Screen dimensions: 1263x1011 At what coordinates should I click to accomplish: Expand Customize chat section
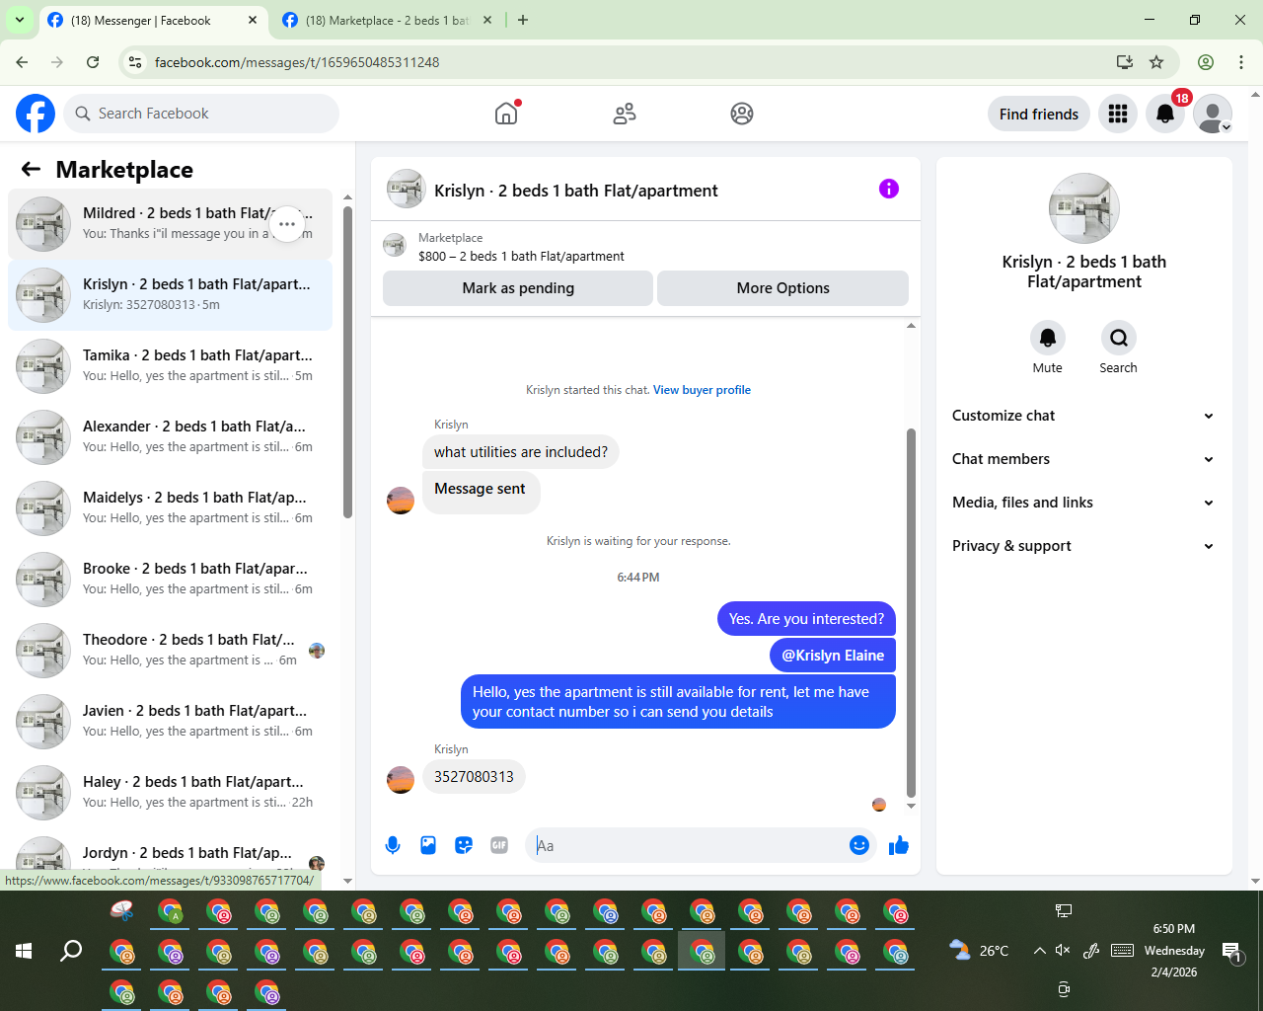(x=1083, y=416)
